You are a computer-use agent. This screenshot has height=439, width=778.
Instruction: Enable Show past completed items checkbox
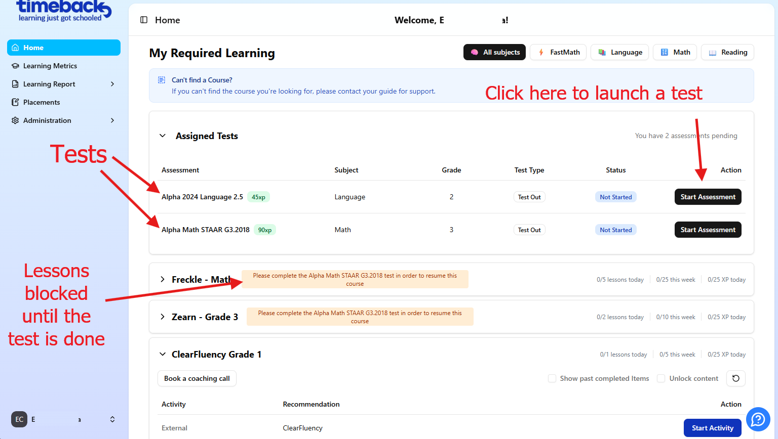coord(552,378)
